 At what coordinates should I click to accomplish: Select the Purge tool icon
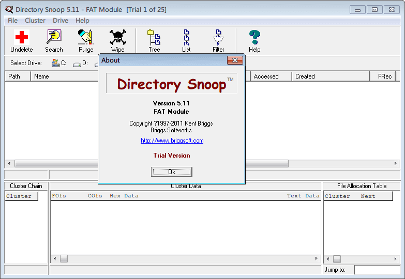point(86,38)
